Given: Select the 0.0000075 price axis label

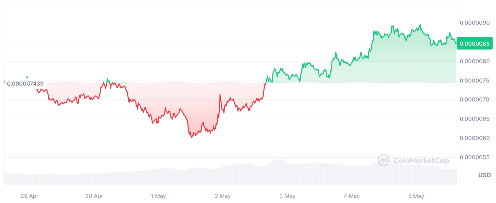Looking at the screenshot, I should 475,81.
